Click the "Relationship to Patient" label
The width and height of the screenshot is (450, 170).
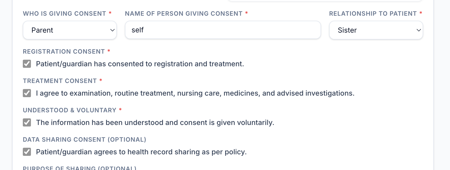coord(373,14)
